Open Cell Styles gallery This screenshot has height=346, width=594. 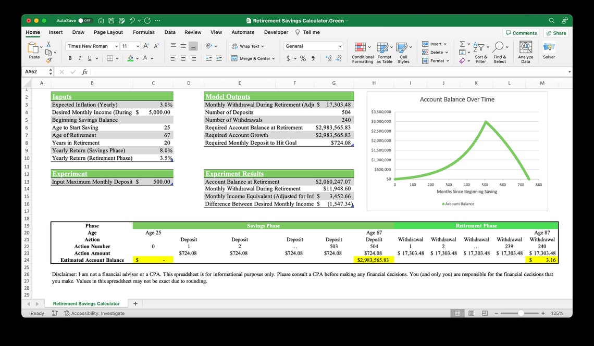[x=403, y=53]
